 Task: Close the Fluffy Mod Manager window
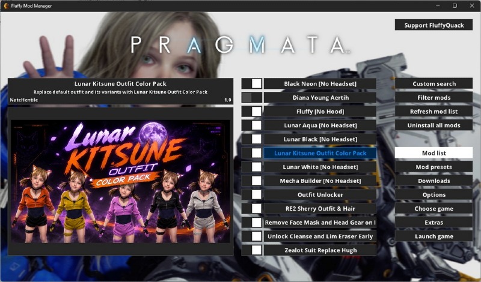(x=472, y=5)
